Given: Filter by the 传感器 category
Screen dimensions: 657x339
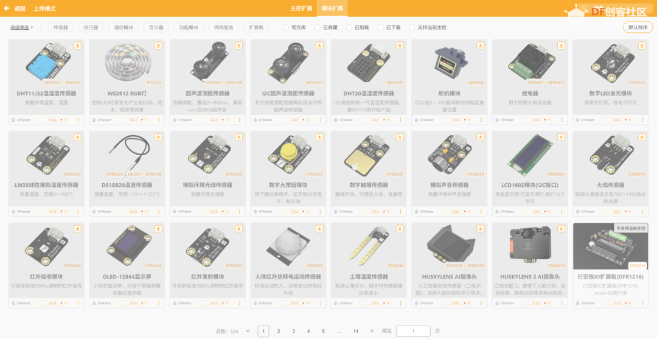Looking at the screenshot, I should [x=60, y=27].
